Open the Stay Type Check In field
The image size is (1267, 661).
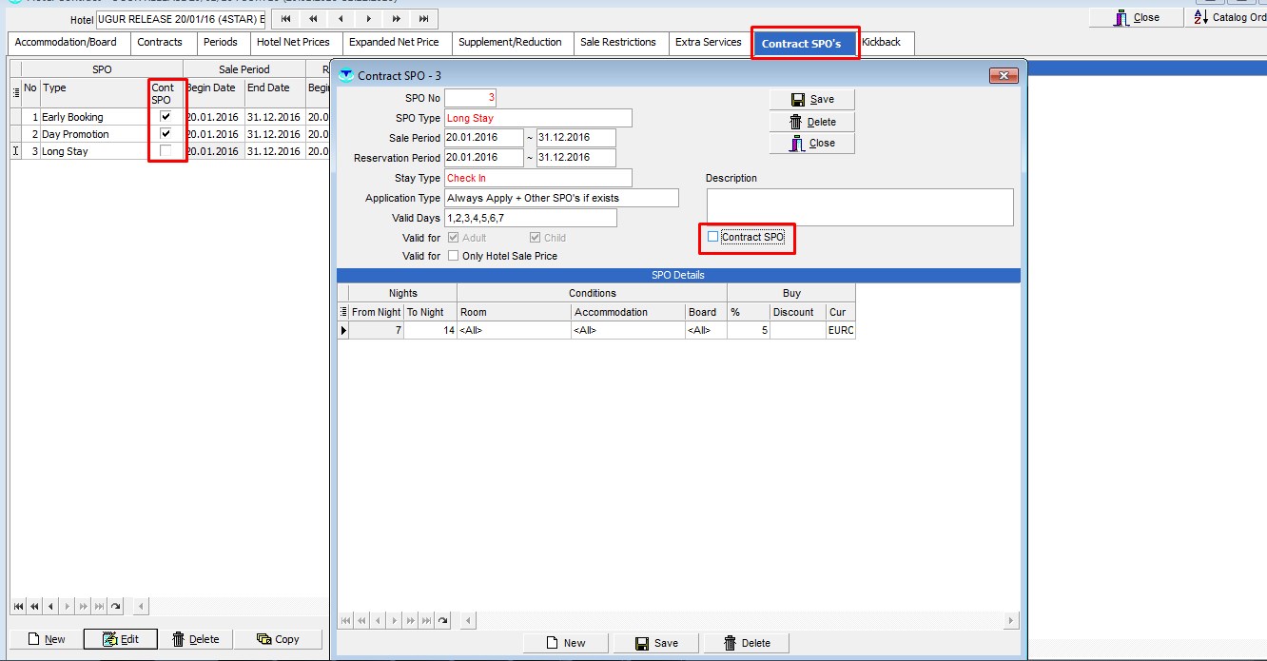(537, 178)
